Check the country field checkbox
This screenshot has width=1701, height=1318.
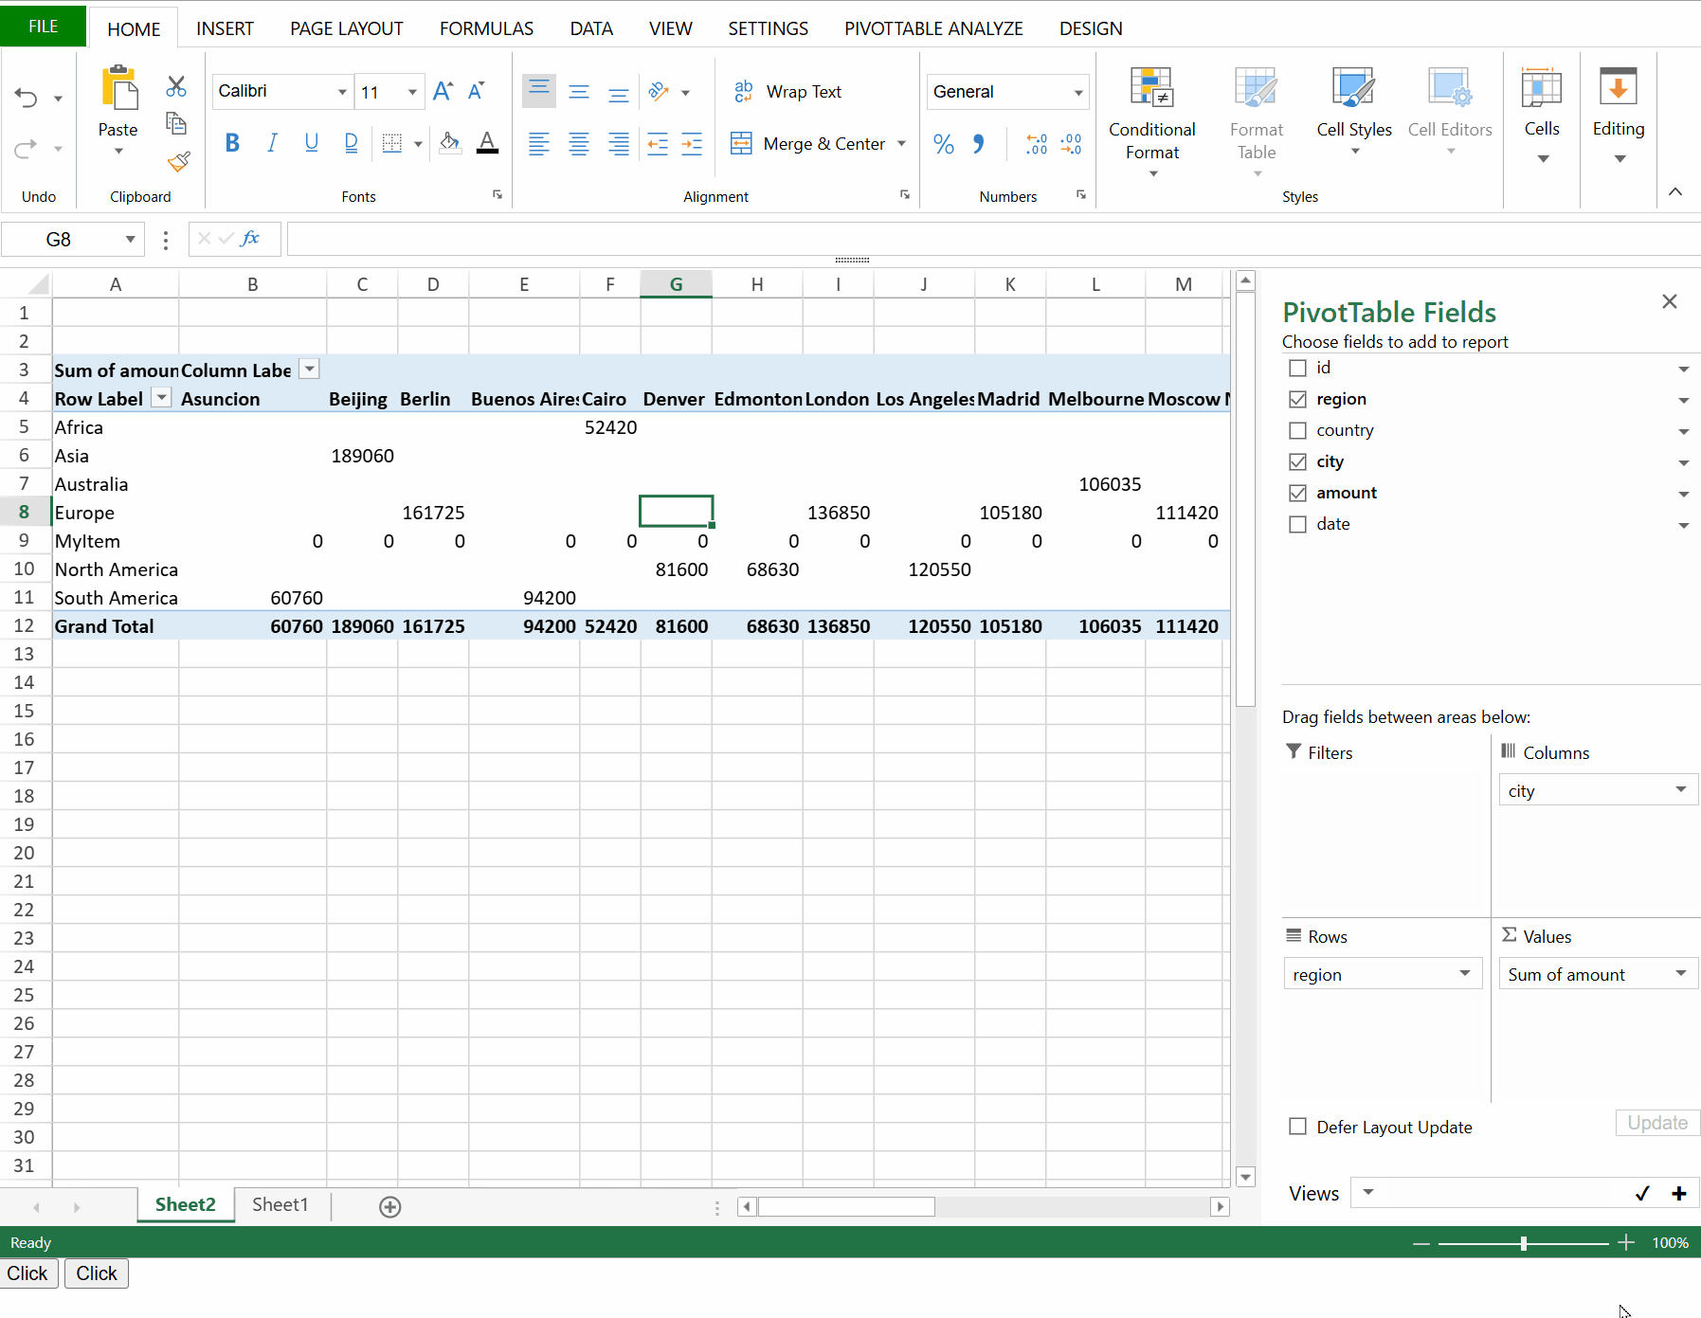coord(1297,430)
